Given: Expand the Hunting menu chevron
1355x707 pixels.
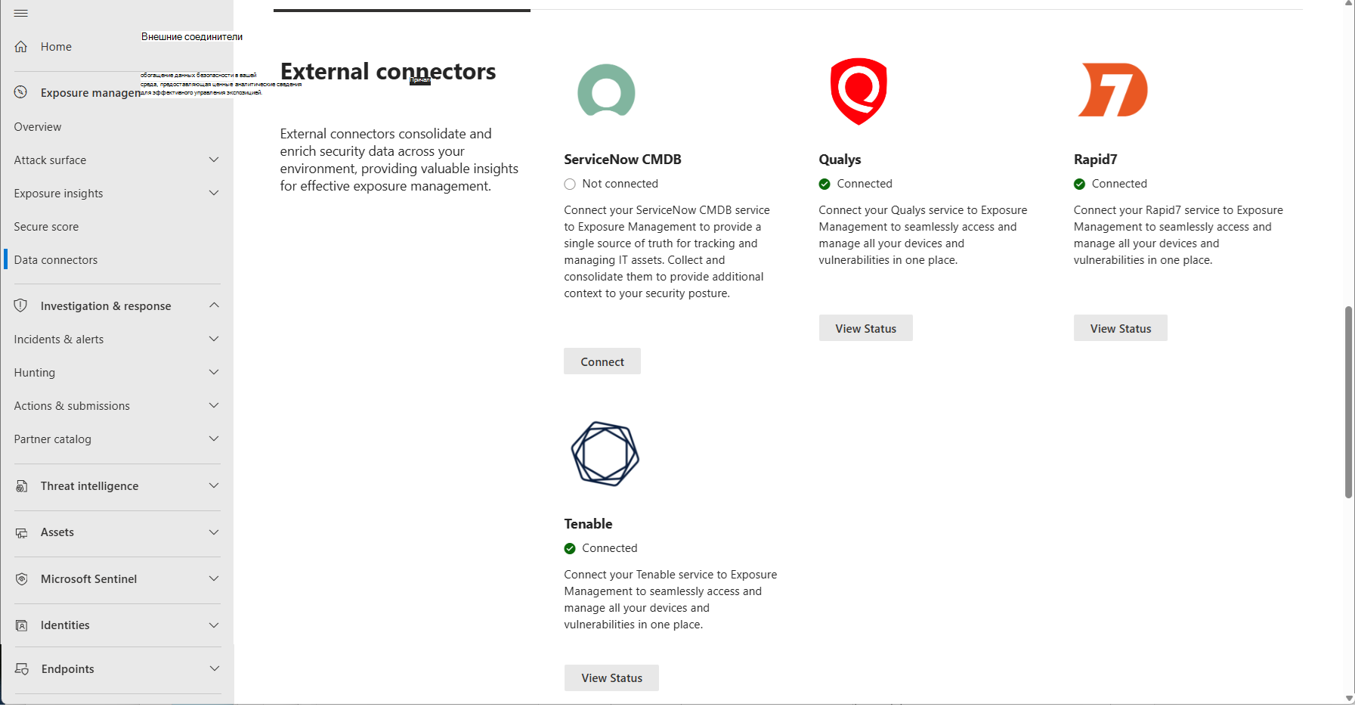Looking at the screenshot, I should 214,372.
